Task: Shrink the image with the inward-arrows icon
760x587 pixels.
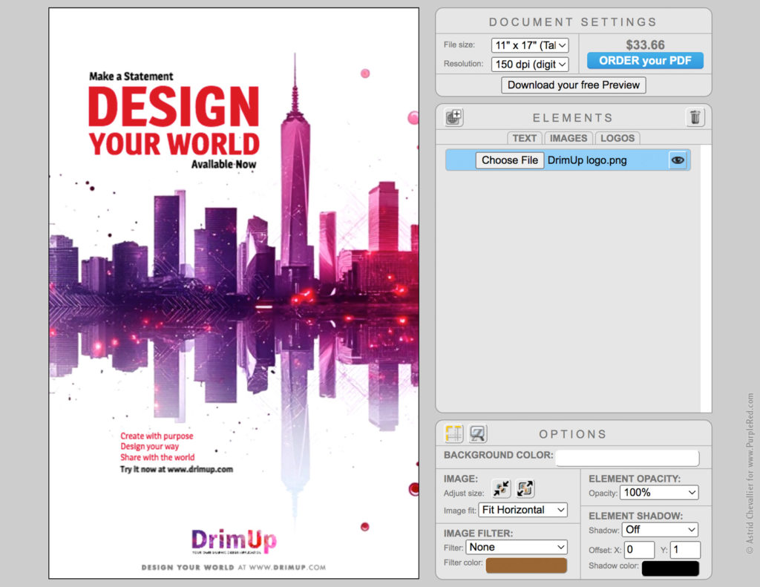Action: click(x=501, y=488)
